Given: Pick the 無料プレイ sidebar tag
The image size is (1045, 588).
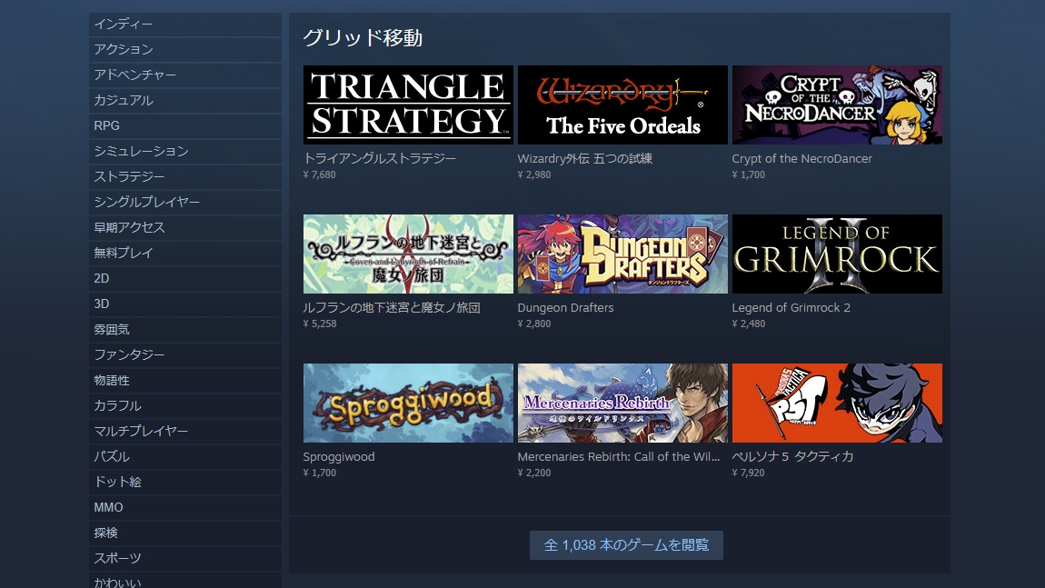Looking at the screenshot, I should [185, 253].
